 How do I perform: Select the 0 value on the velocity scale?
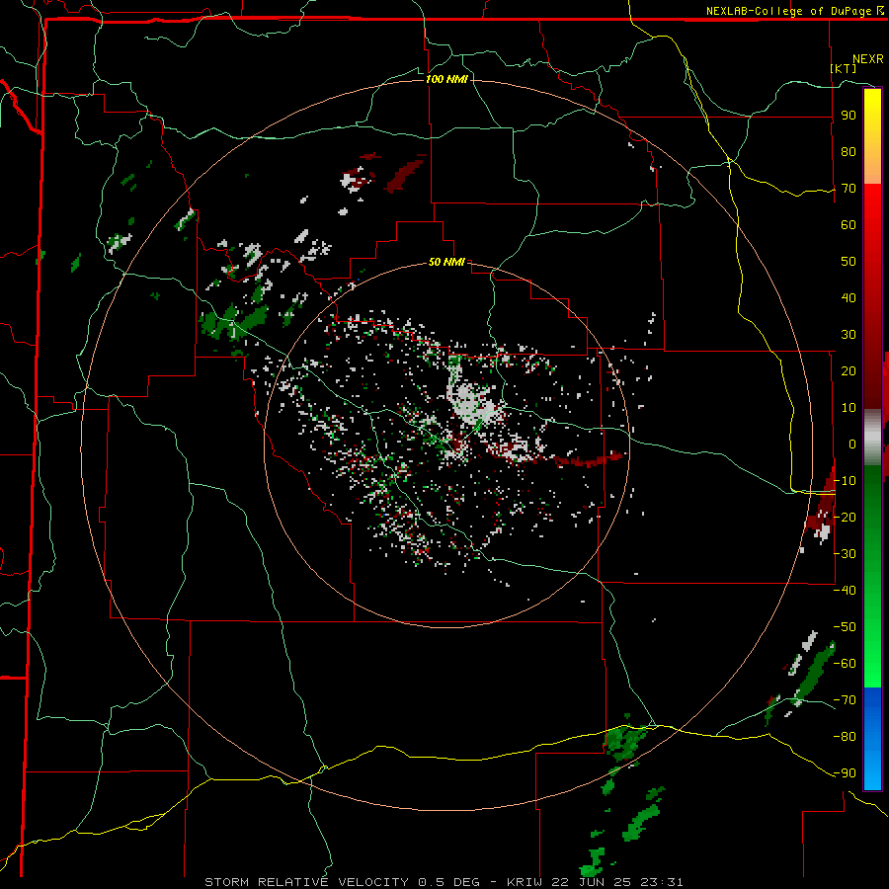(x=852, y=444)
